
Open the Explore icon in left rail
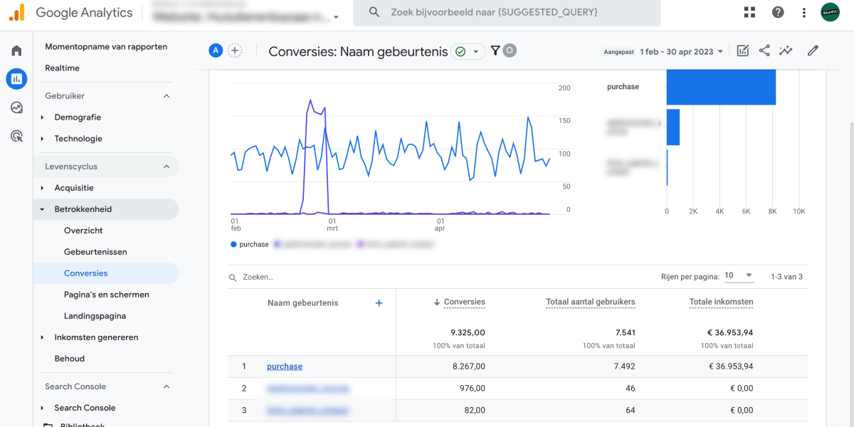pos(16,107)
